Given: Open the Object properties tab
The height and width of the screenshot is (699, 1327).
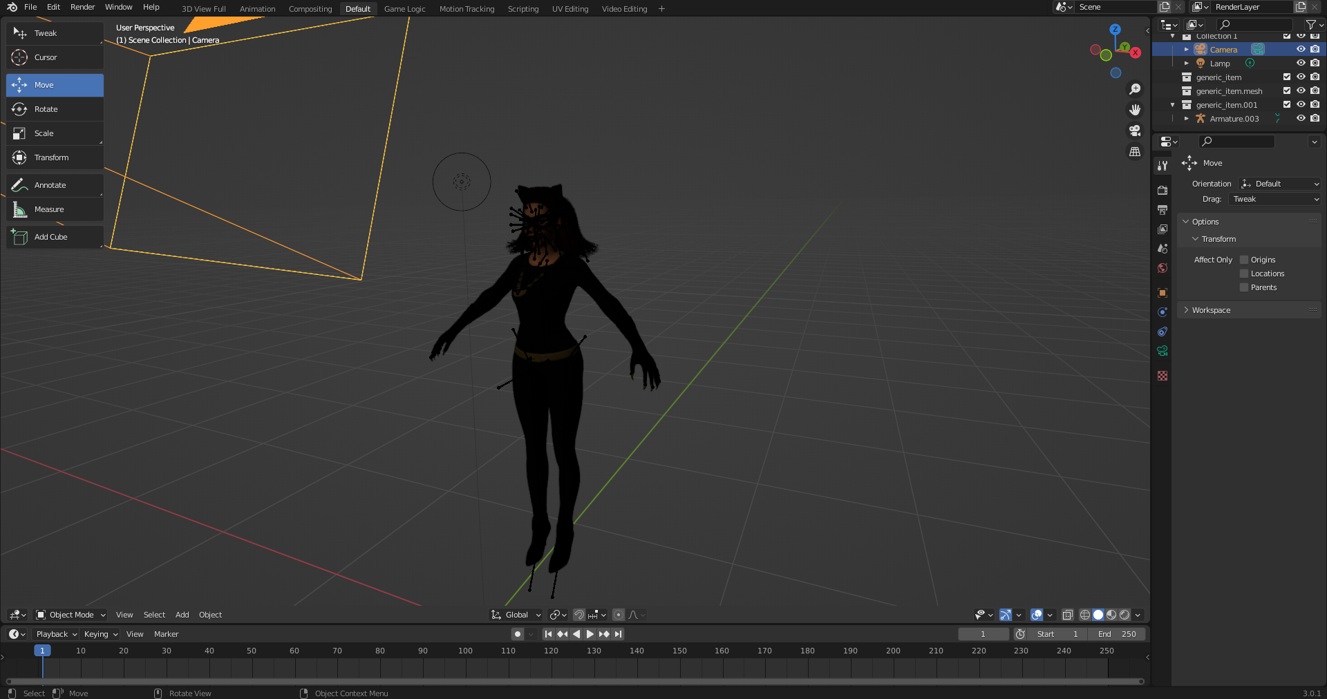Looking at the screenshot, I should tap(1163, 293).
